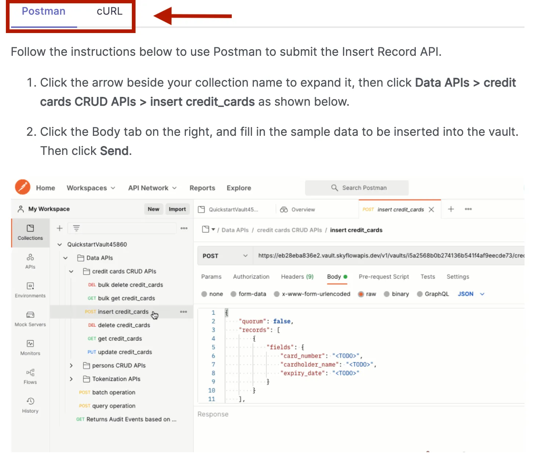Select the form-data radio option
Viewport: 548px width, 461px height.
point(234,294)
